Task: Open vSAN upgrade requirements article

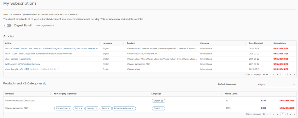Action: 18,59
